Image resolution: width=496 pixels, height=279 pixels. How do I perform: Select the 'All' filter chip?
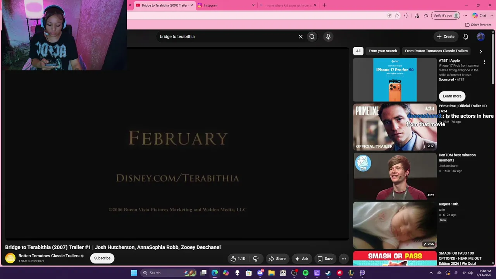click(358, 51)
